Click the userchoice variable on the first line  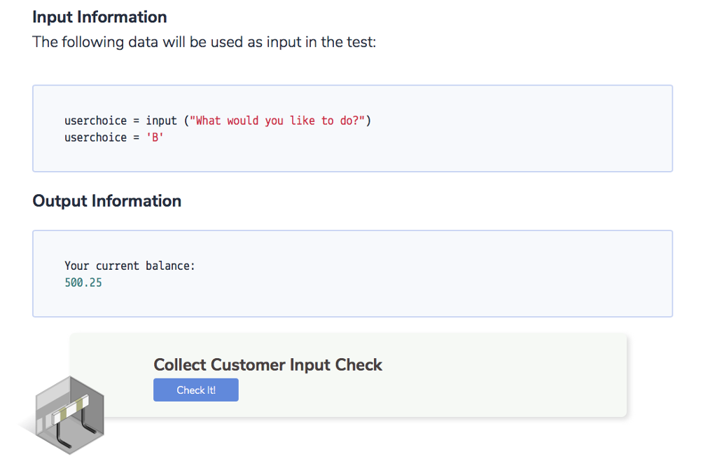point(95,120)
